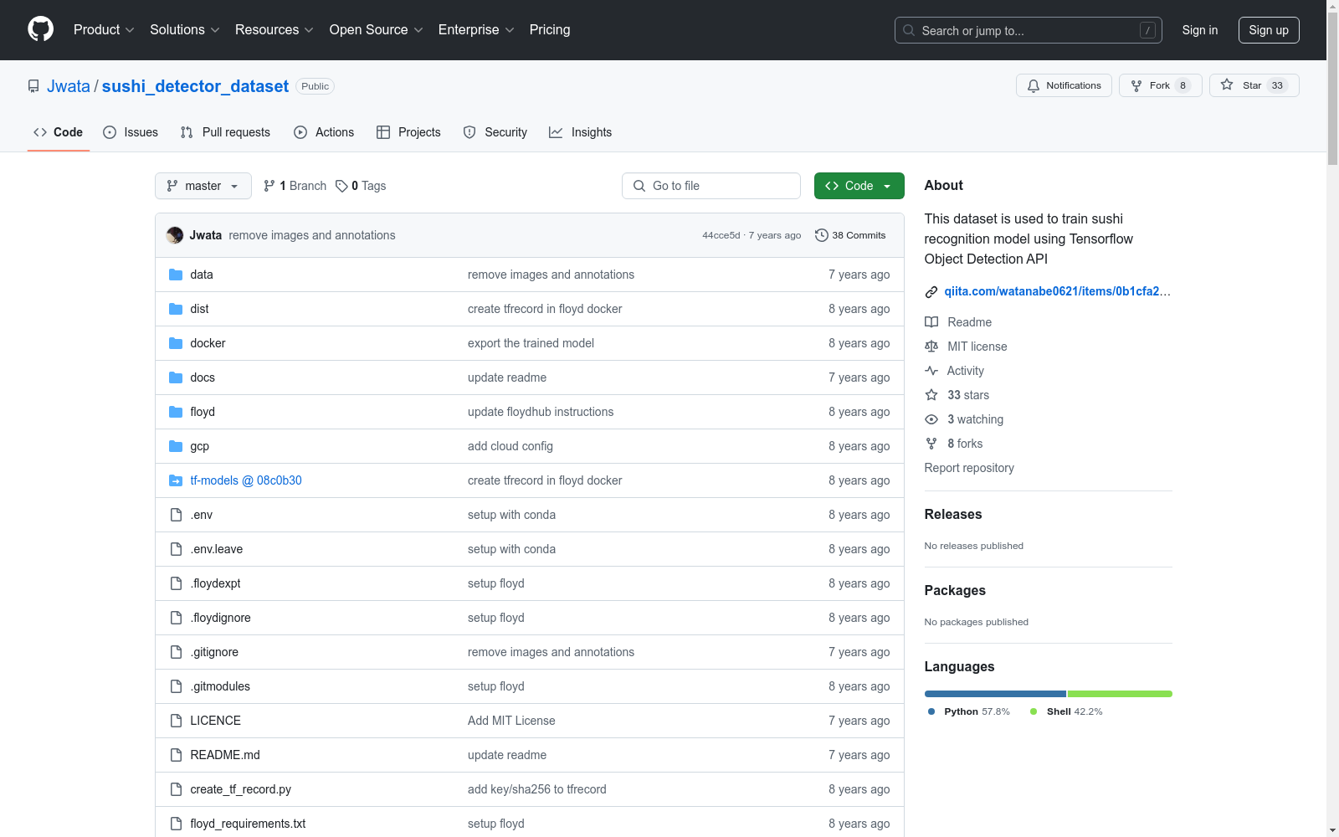Switch to the Issues tab
1339x837 pixels.
(x=131, y=132)
